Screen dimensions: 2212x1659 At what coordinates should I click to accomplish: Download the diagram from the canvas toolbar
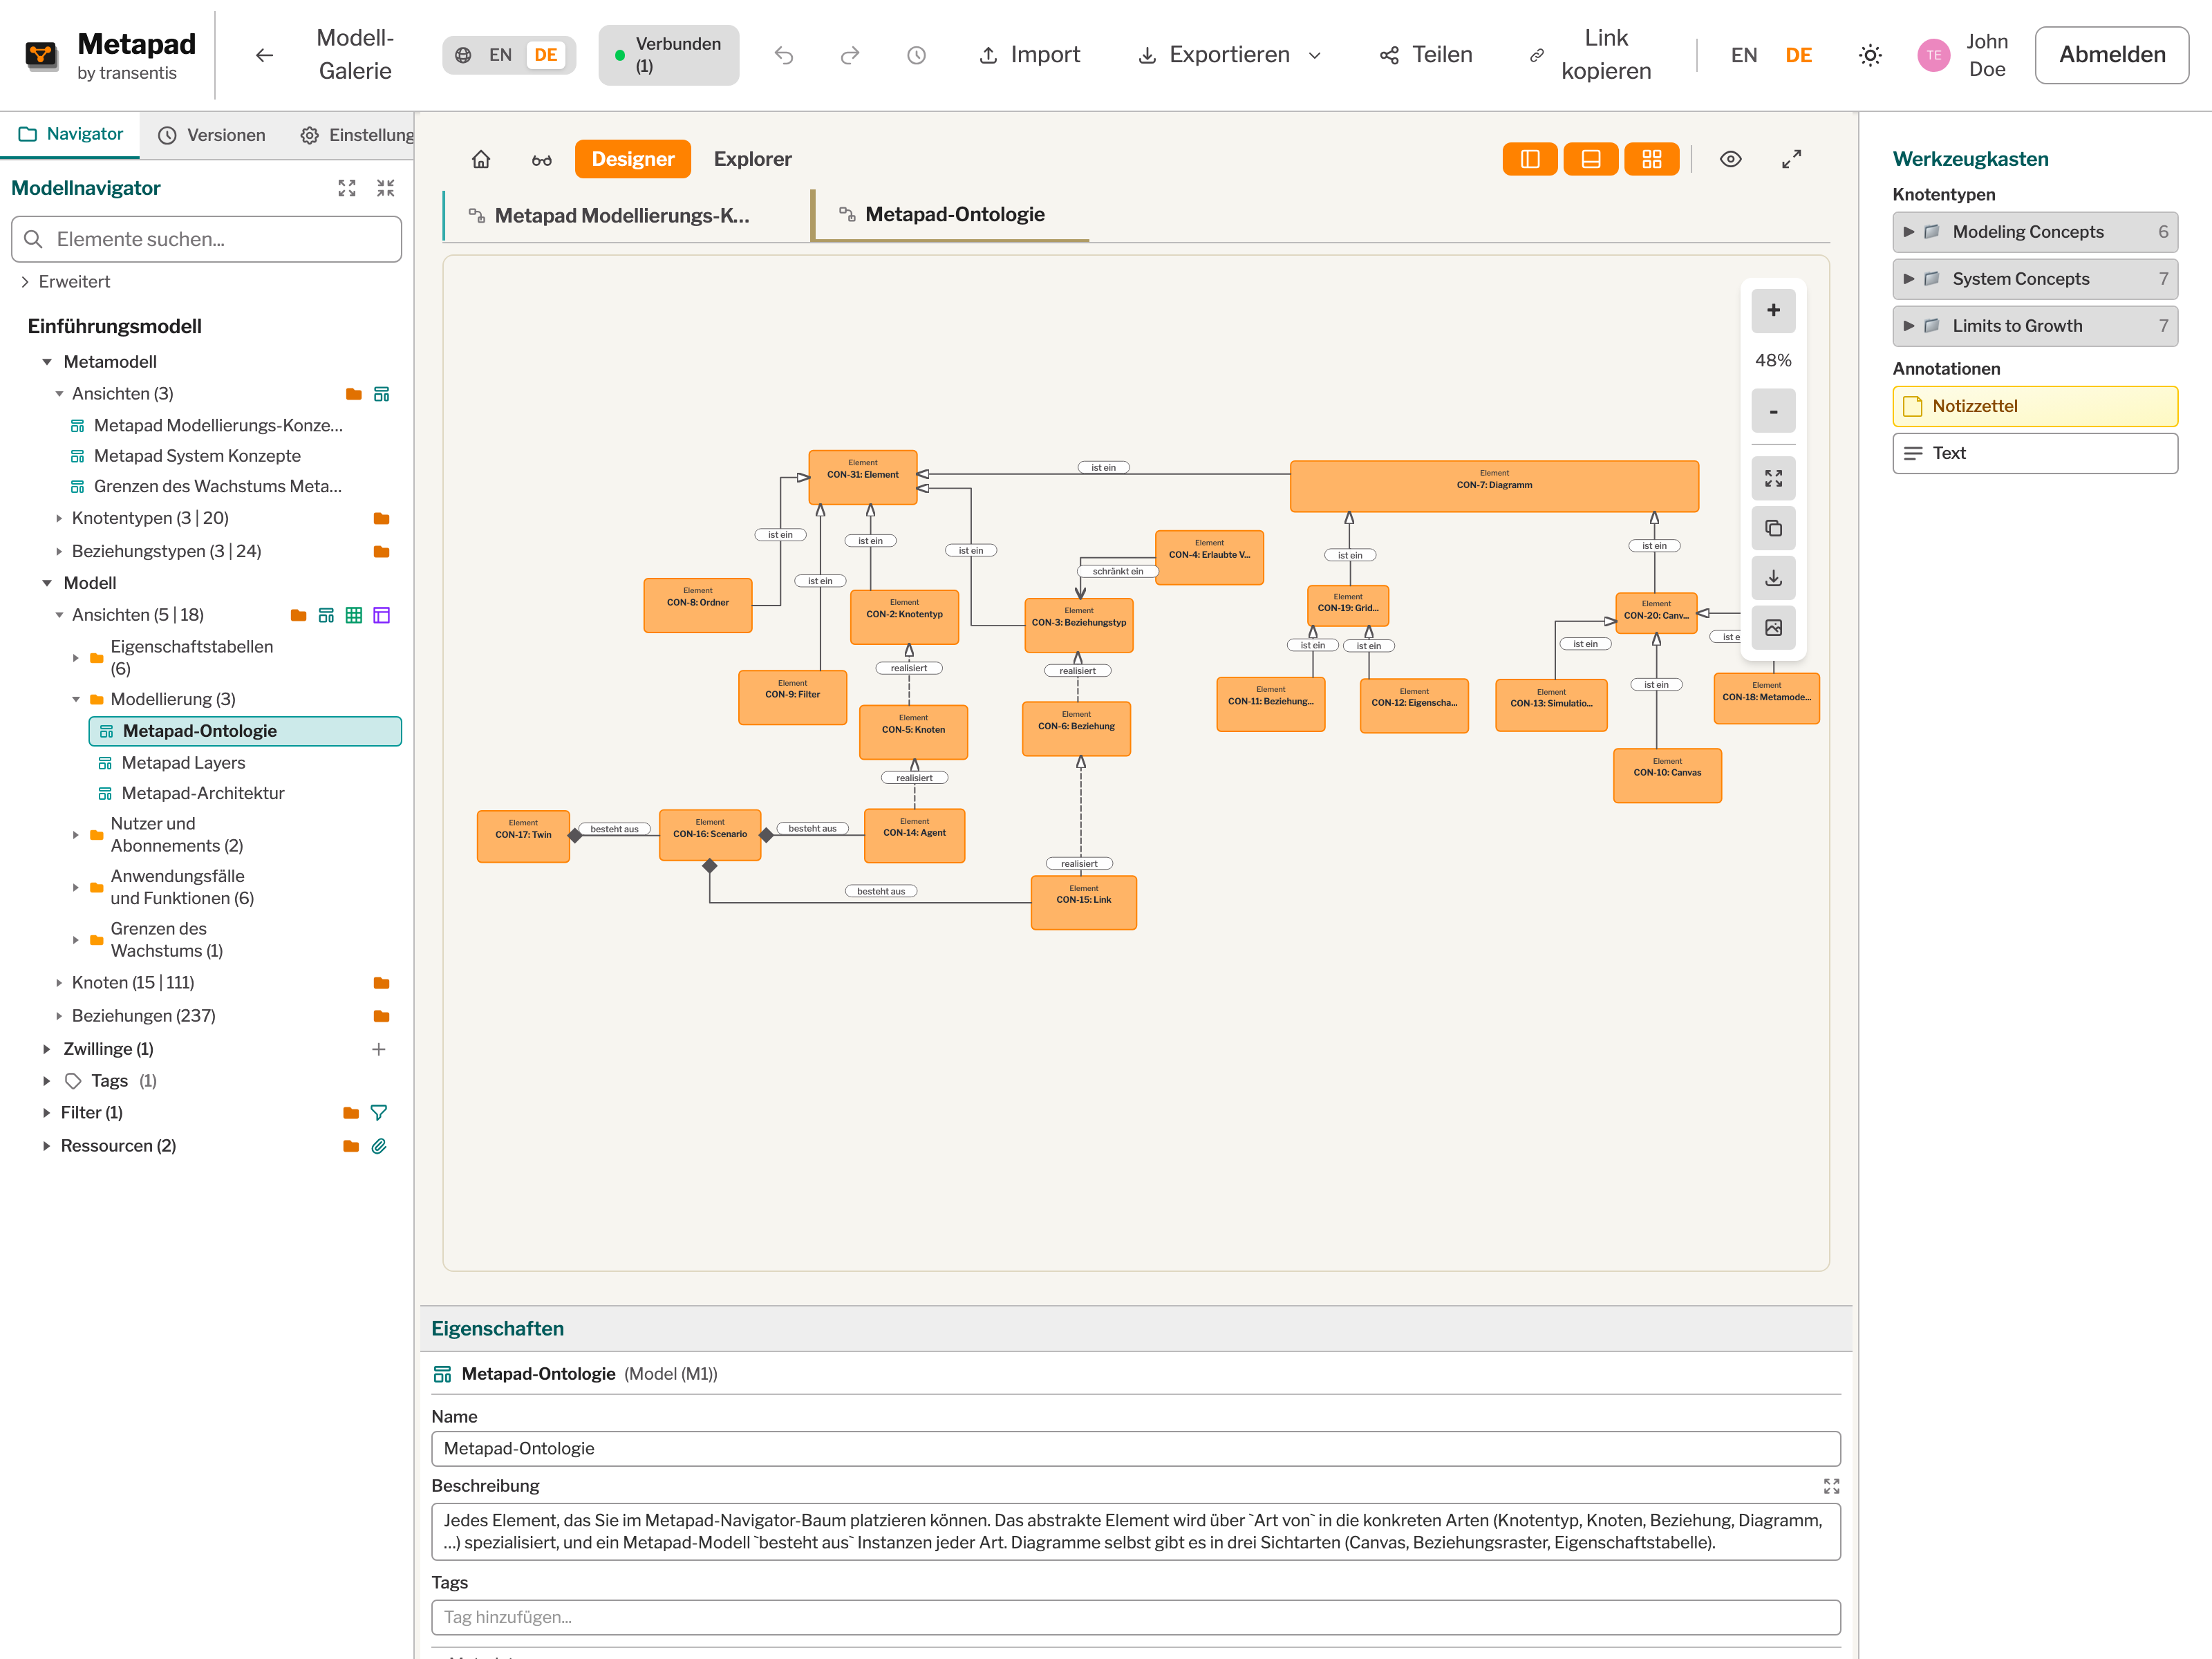[x=1773, y=578]
